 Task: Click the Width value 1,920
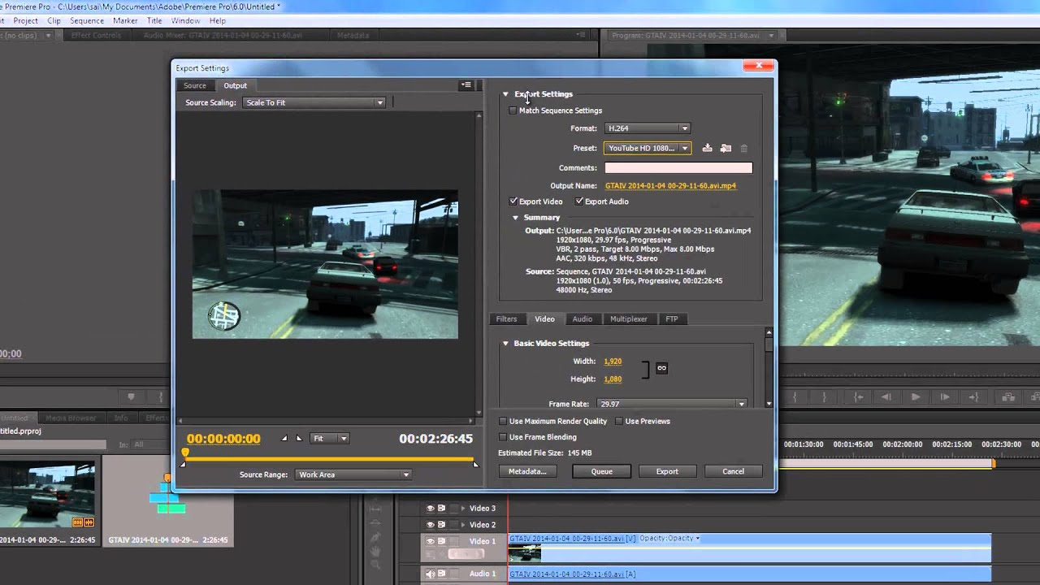point(613,361)
